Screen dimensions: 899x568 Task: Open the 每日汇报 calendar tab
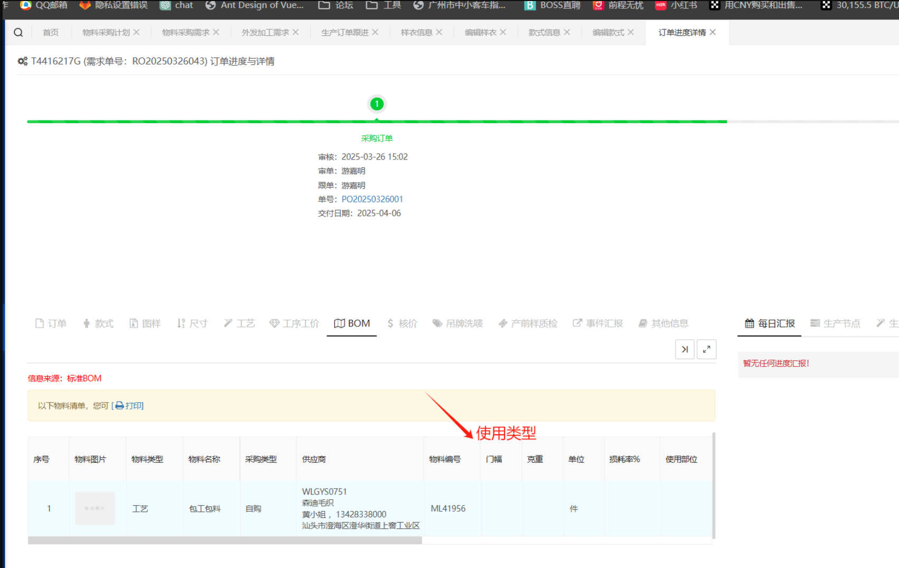coord(770,323)
